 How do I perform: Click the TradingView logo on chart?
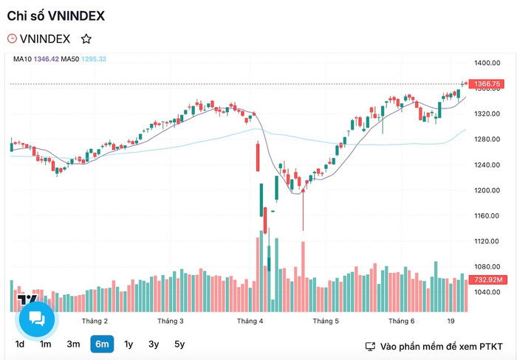[x=27, y=300]
